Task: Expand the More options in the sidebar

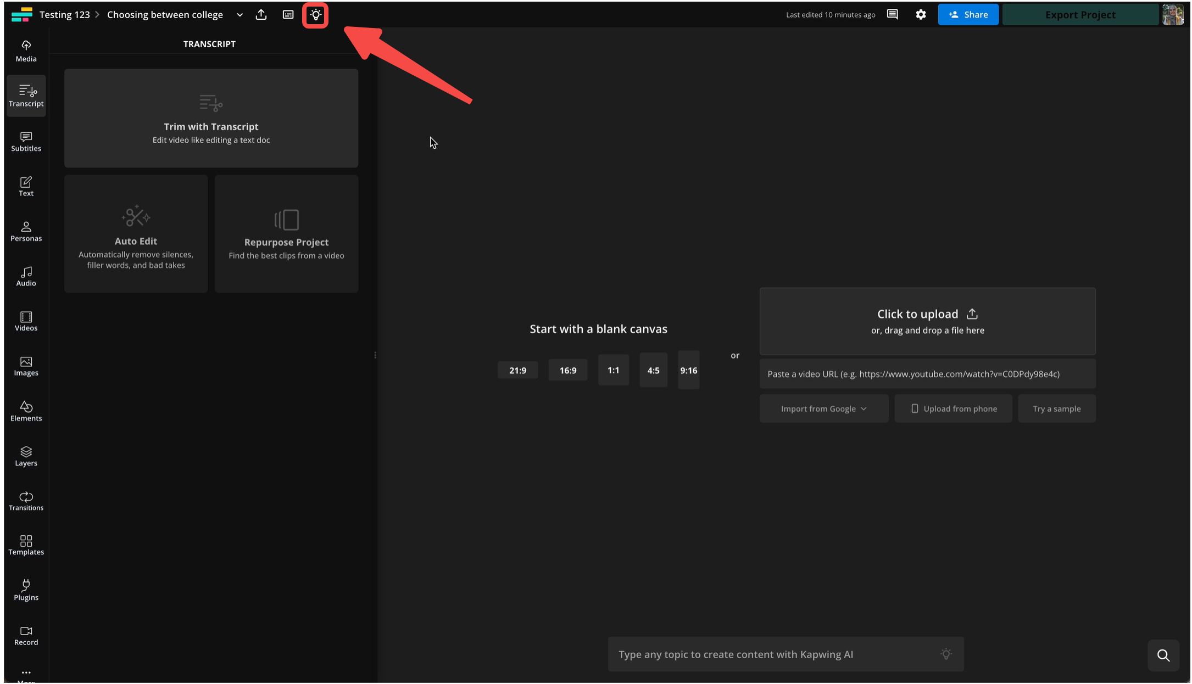Action: point(26,674)
